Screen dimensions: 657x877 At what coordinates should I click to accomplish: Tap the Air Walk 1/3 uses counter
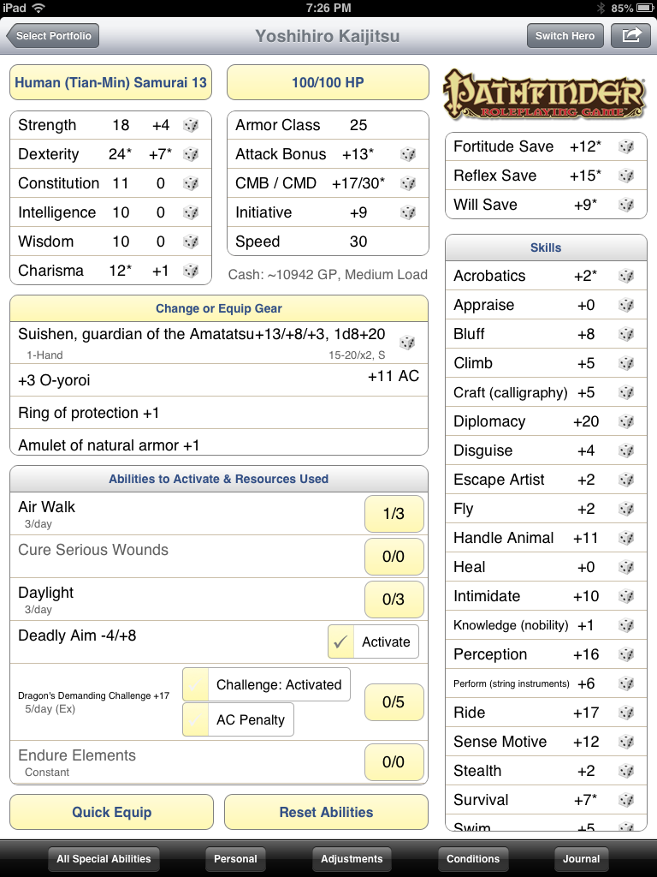(394, 514)
